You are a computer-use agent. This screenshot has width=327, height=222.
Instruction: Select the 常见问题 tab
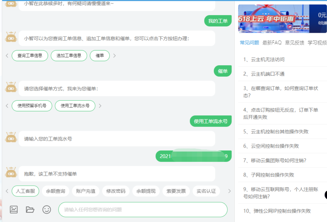coord(249,43)
